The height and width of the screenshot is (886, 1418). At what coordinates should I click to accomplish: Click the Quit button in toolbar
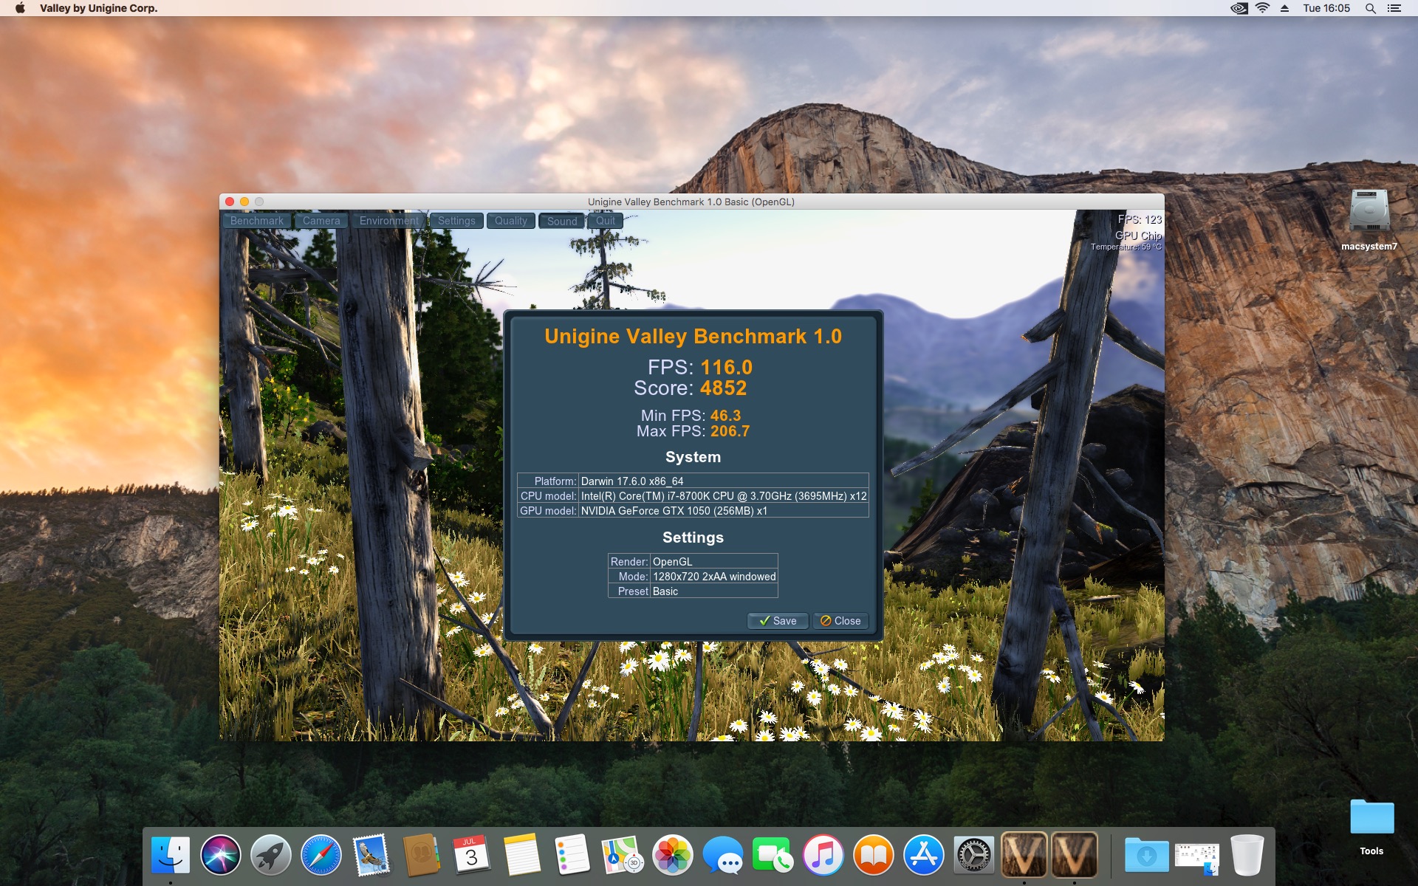click(606, 221)
